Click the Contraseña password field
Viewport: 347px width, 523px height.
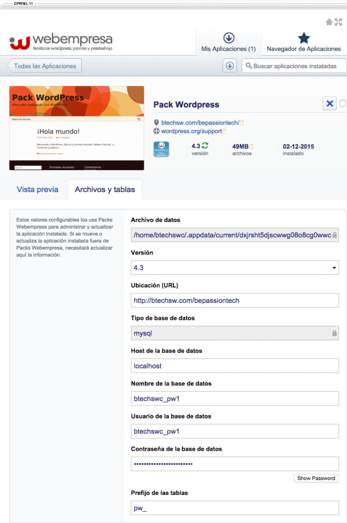[x=235, y=464]
